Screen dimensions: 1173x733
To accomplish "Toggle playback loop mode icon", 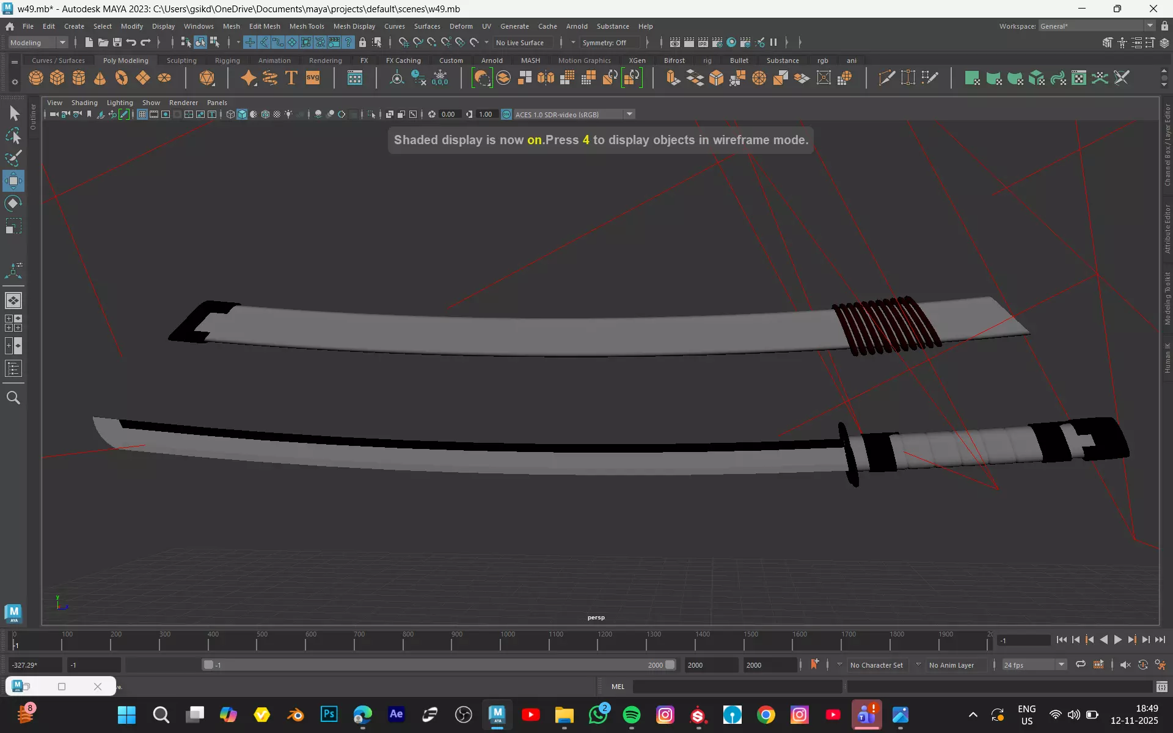I will [x=1081, y=665].
